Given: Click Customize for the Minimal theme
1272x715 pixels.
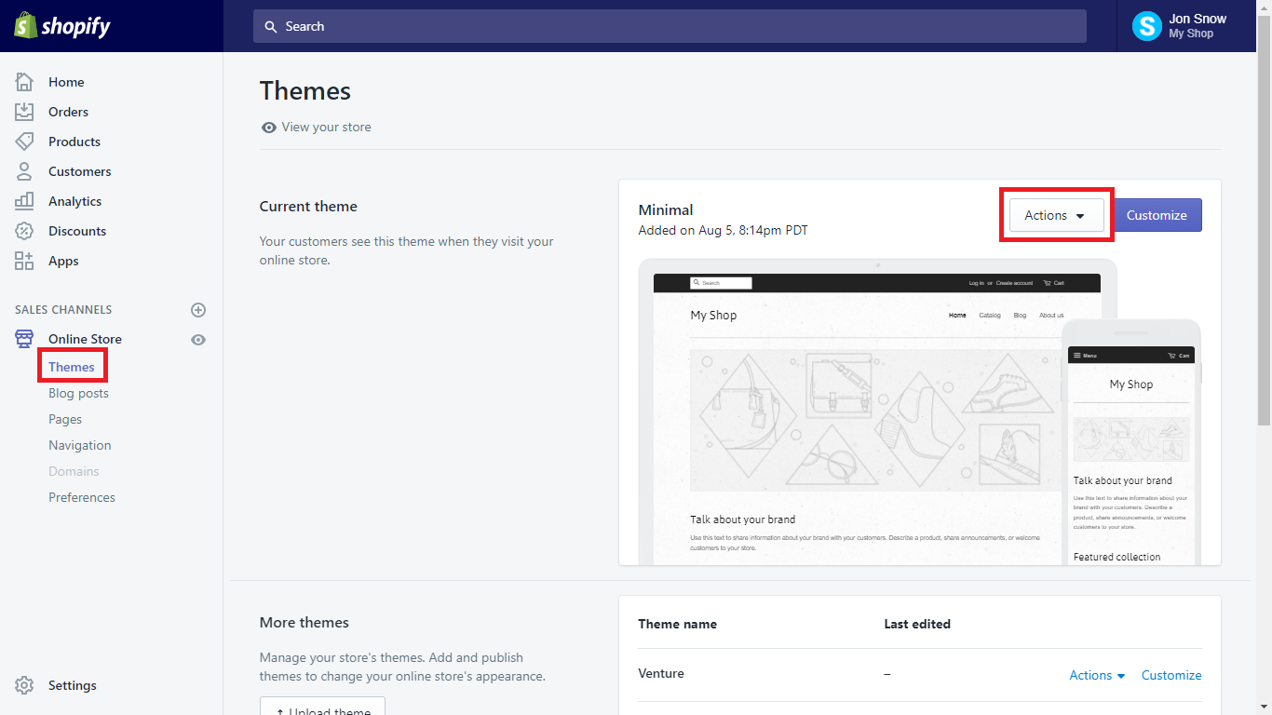Looking at the screenshot, I should click(1157, 215).
